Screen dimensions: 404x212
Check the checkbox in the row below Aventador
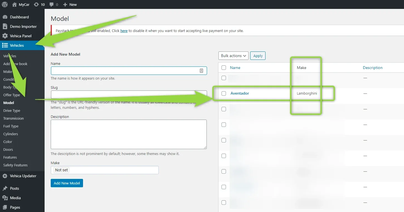(224, 109)
